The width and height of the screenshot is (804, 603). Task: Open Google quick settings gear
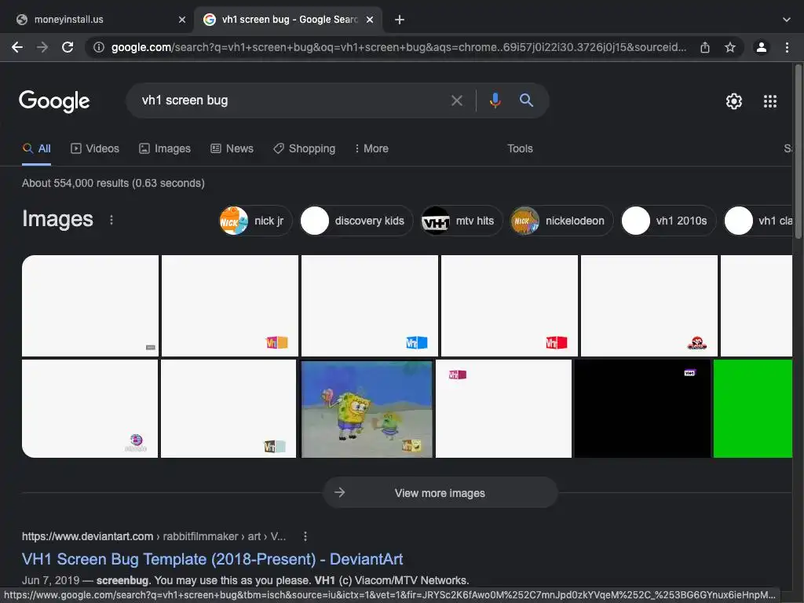(x=734, y=101)
